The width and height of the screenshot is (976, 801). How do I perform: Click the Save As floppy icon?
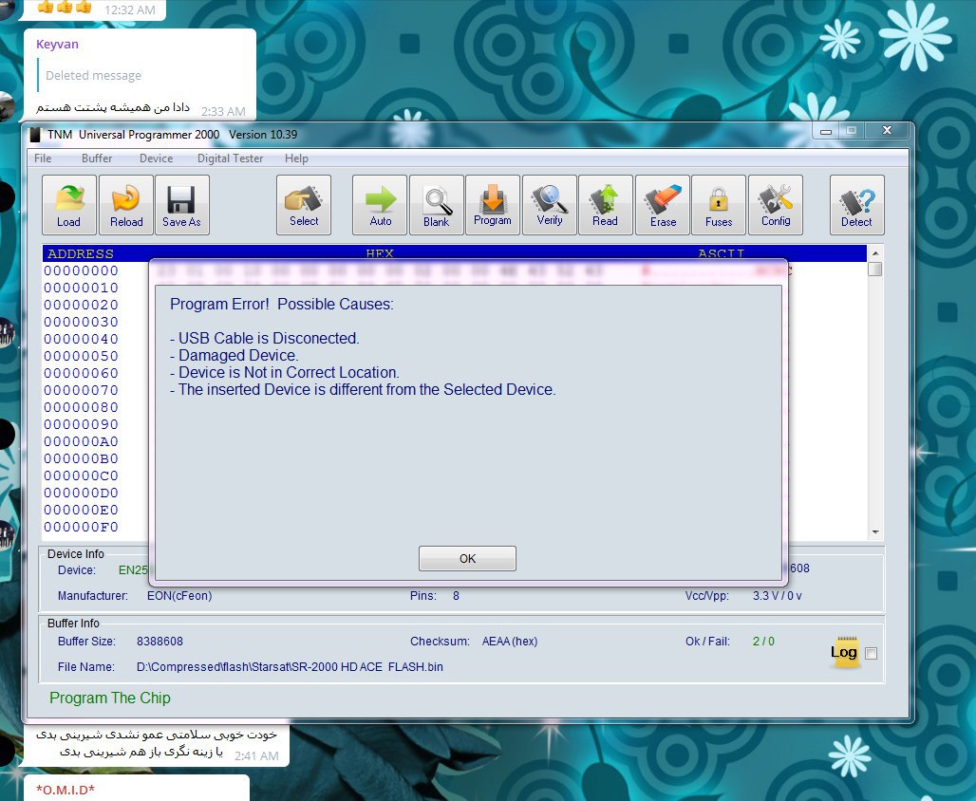[181, 205]
